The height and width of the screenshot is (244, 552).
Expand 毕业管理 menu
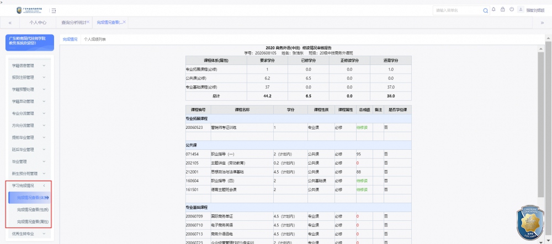29,161
